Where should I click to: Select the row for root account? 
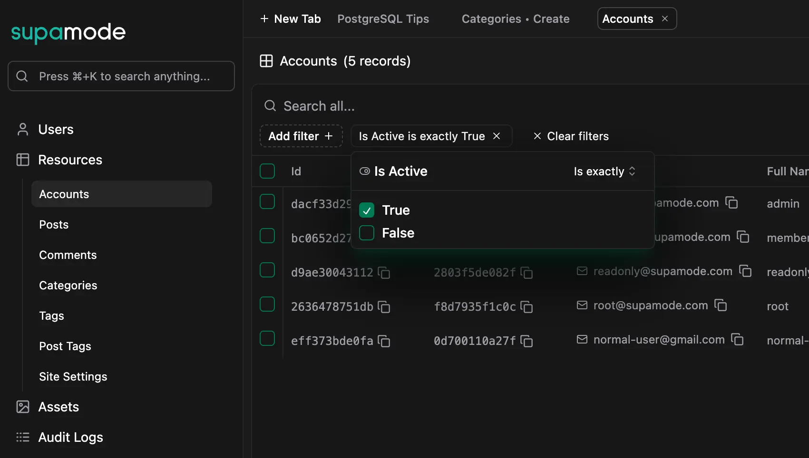click(x=267, y=305)
